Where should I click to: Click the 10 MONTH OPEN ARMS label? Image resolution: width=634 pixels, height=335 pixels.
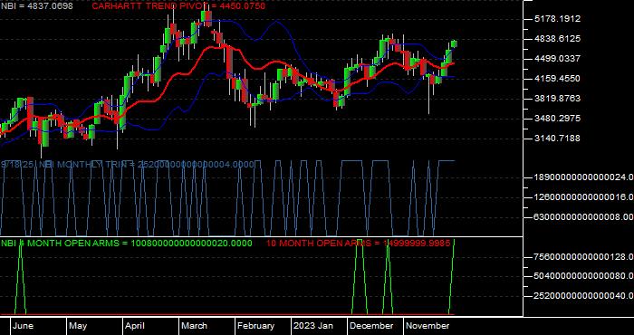[359, 244]
